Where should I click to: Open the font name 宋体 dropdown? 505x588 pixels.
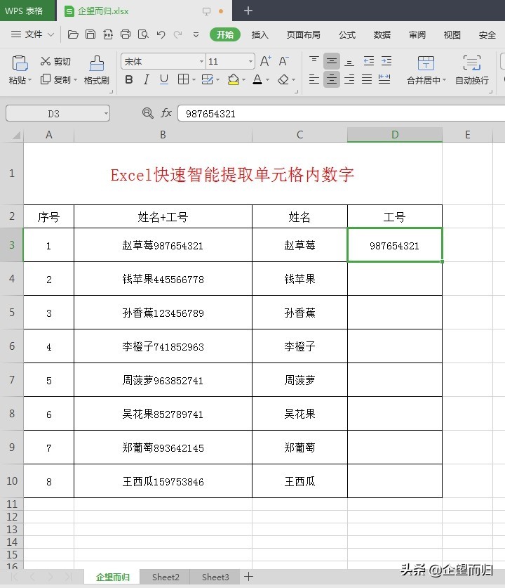point(201,61)
